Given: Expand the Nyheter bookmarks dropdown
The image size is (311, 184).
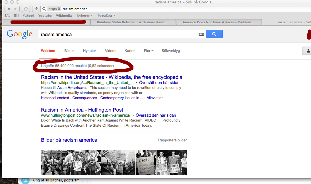Looking at the screenshot, I should click(x=85, y=16).
